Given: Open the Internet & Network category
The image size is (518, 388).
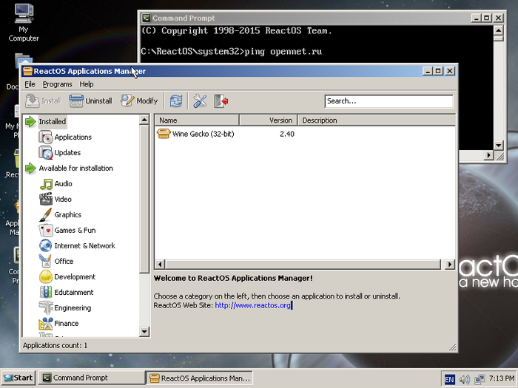Looking at the screenshot, I should (84, 245).
